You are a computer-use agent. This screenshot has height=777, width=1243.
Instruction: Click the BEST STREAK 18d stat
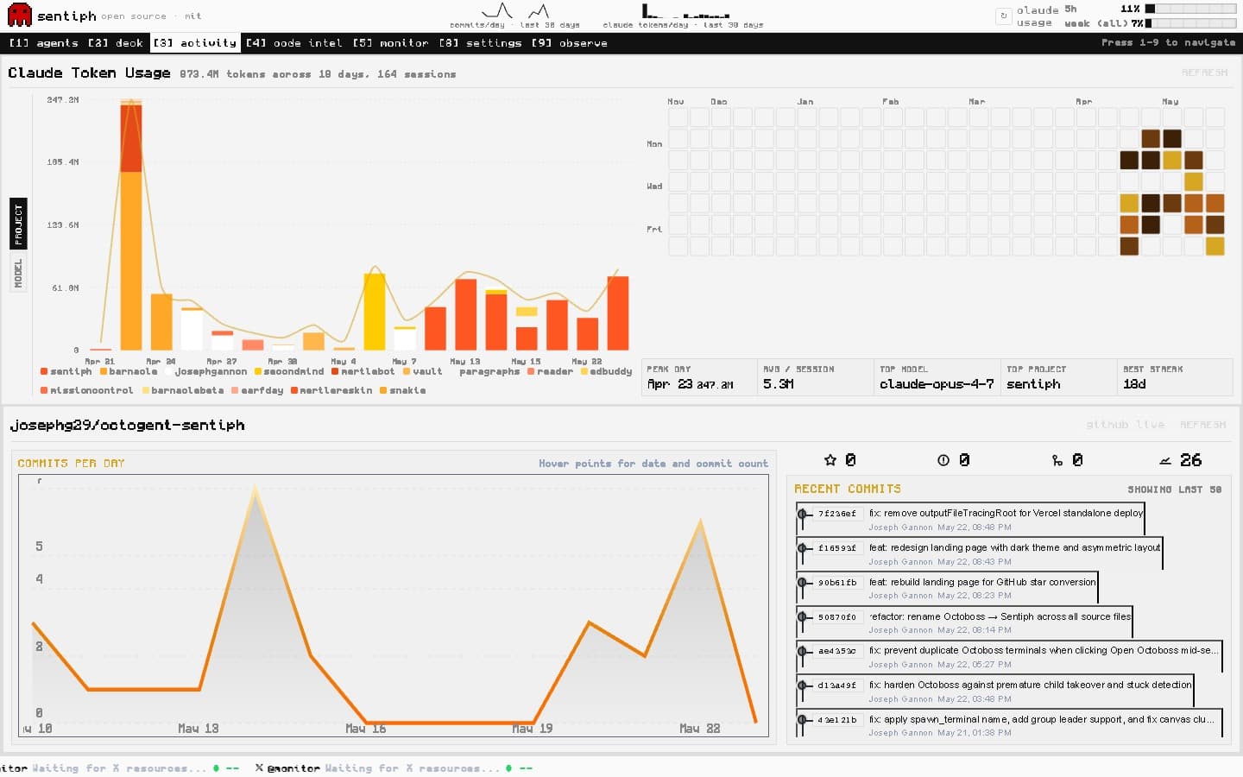click(1175, 377)
